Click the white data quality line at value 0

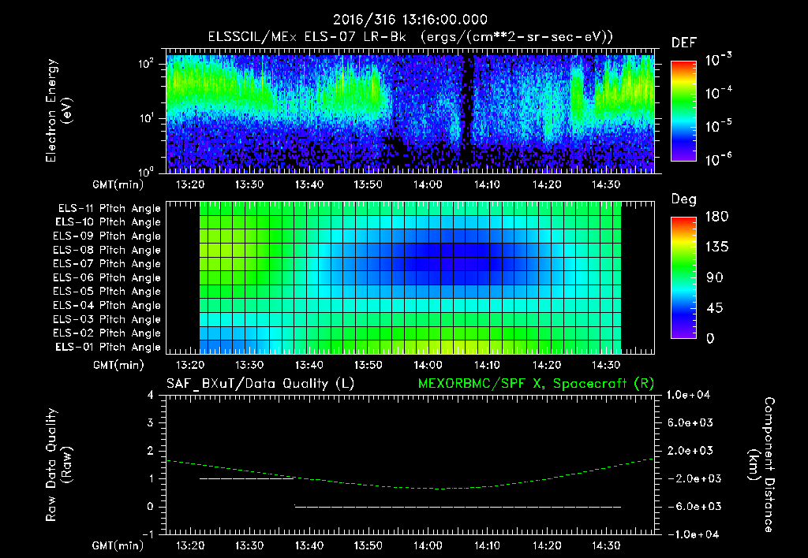pyautogui.click(x=458, y=507)
